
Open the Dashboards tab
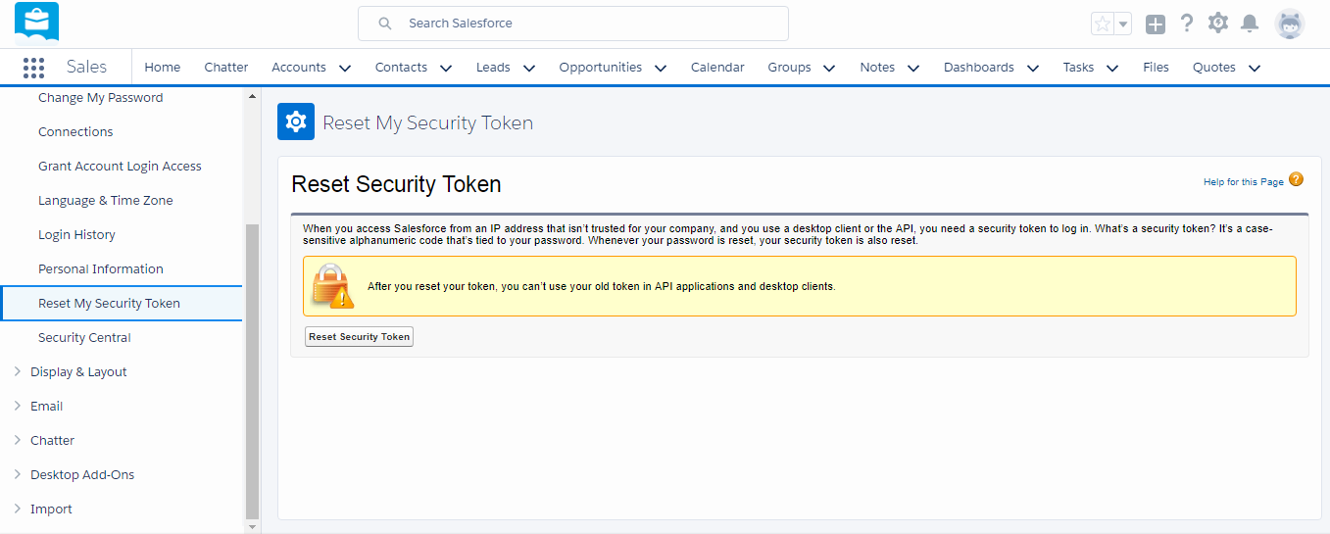coord(979,68)
